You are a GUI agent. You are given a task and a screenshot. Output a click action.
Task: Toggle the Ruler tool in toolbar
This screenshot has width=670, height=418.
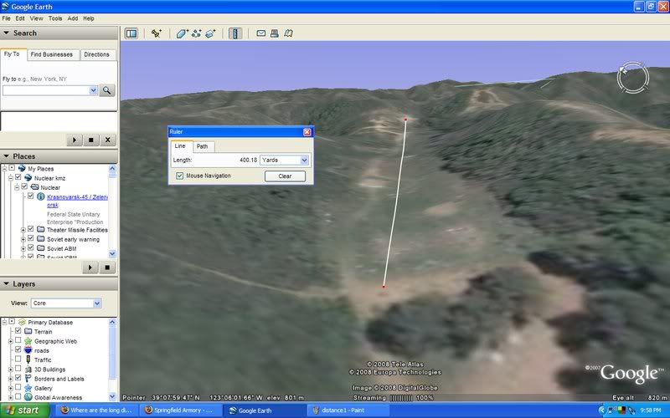[x=235, y=33]
